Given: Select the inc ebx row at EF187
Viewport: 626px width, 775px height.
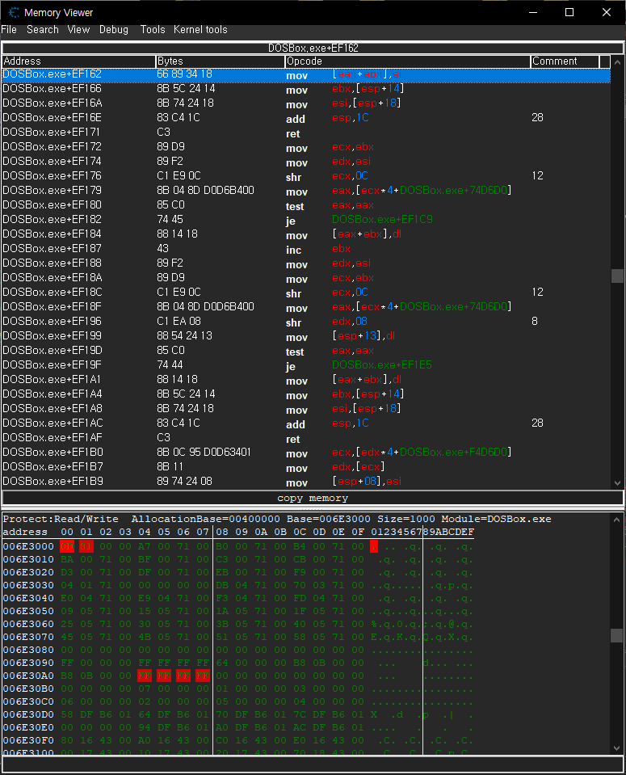Looking at the screenshot, I should click(306, 249).
